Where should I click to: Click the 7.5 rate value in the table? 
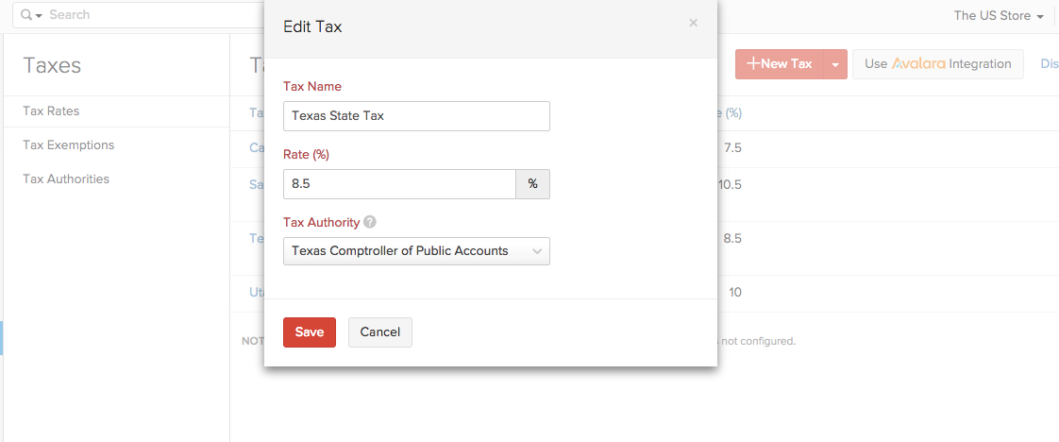click(732, 148)
